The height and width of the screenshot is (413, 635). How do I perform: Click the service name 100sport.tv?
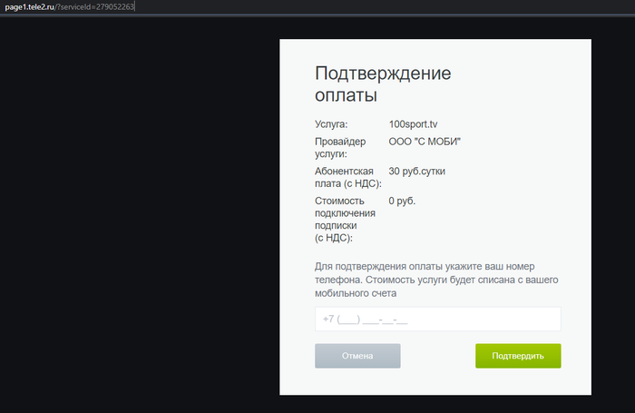(413, 124)
